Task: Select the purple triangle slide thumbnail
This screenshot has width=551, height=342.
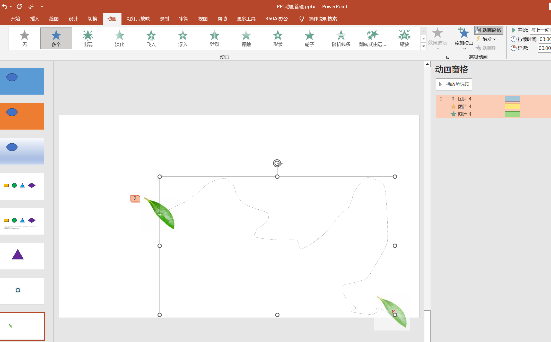Action: click(x=22, y=256)
